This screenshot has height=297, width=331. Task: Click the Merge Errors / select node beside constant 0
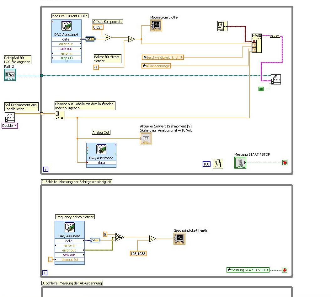click(x=120, y=237)
